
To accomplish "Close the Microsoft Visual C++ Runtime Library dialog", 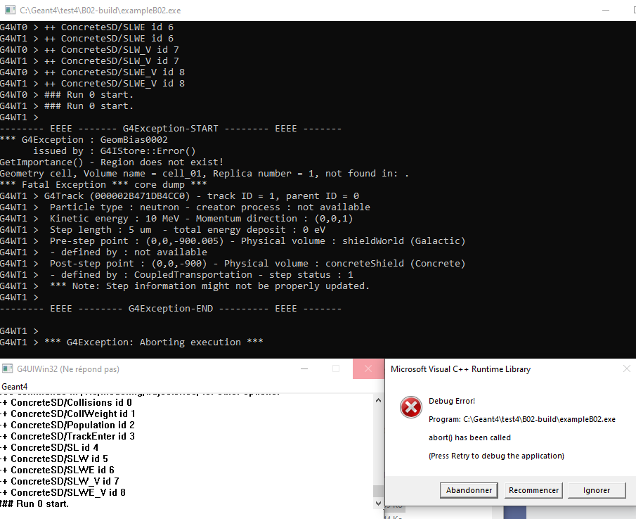I will click(627, 369).
